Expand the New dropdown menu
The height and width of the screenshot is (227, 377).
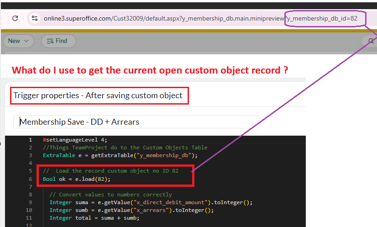[18, 41]
